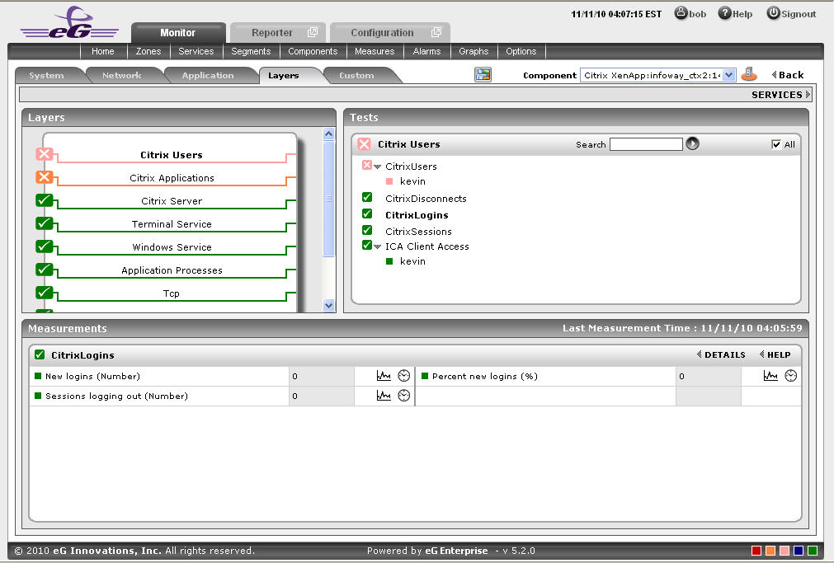Click the pop-out icon on Reporter tab
The width and height of the screenshot is (834, 563).
[x=312, y=32]
